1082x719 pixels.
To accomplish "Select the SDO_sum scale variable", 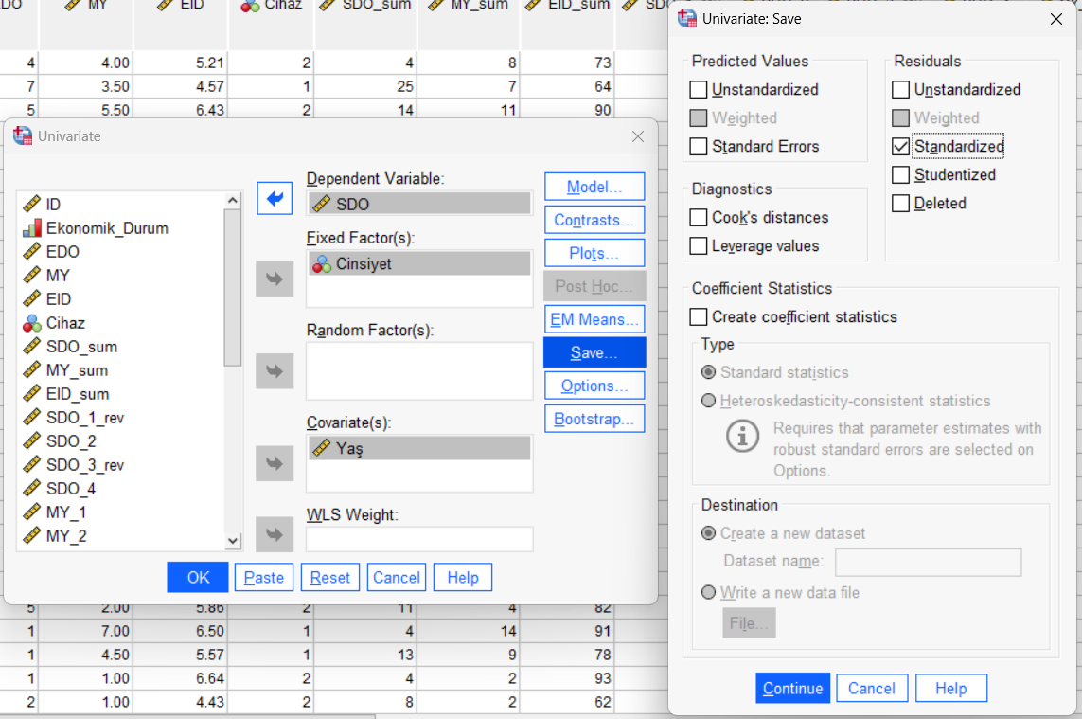I will (x=81, y=347).
